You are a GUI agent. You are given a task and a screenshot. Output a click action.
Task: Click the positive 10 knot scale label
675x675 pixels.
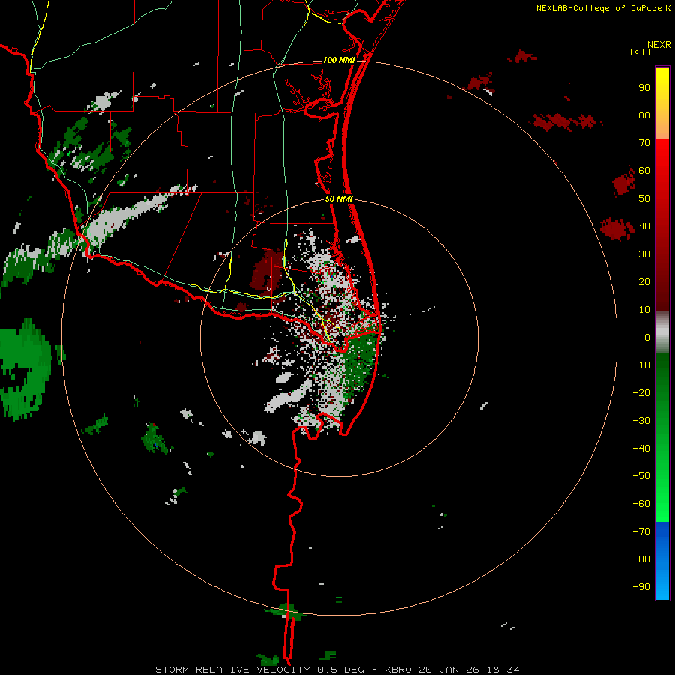644,310
